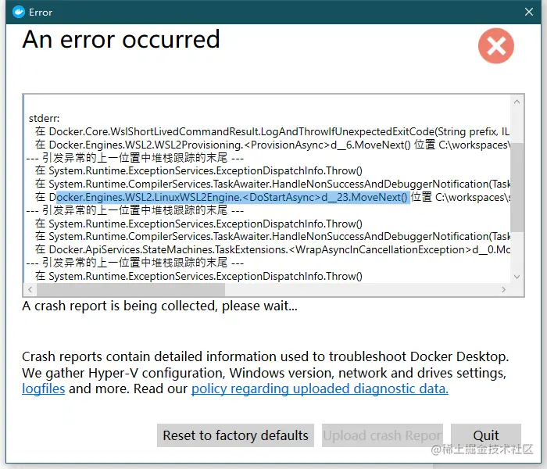The image size is (547, 469).
Task: Click 'A crash report is being collected' message
Action: (x=159, y=306)
